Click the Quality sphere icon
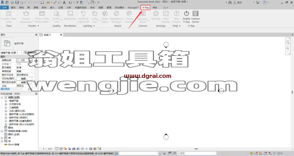This screenshot has width=294, height=156. pos(56,14)
